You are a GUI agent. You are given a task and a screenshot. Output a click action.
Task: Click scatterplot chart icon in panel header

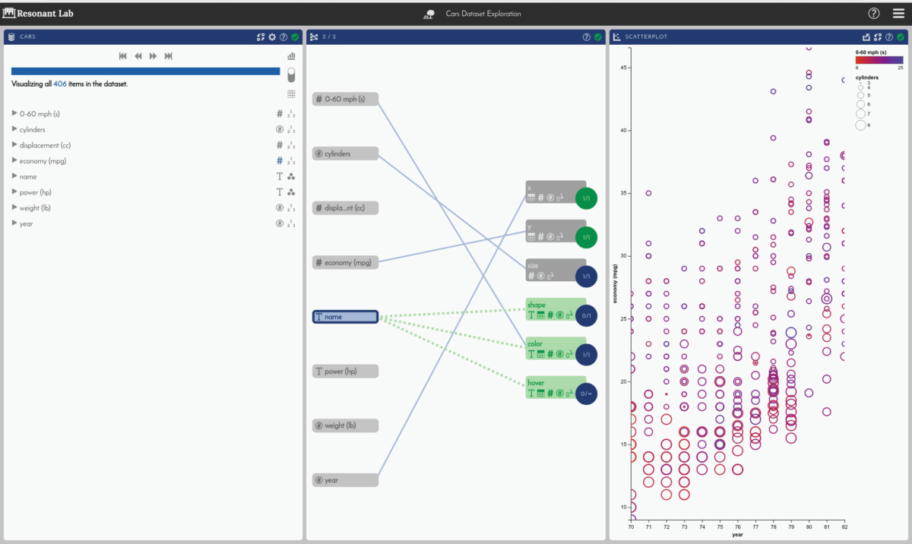(617, 36)
